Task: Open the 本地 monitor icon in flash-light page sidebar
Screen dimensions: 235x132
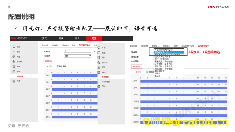Action: coord(14,47)
